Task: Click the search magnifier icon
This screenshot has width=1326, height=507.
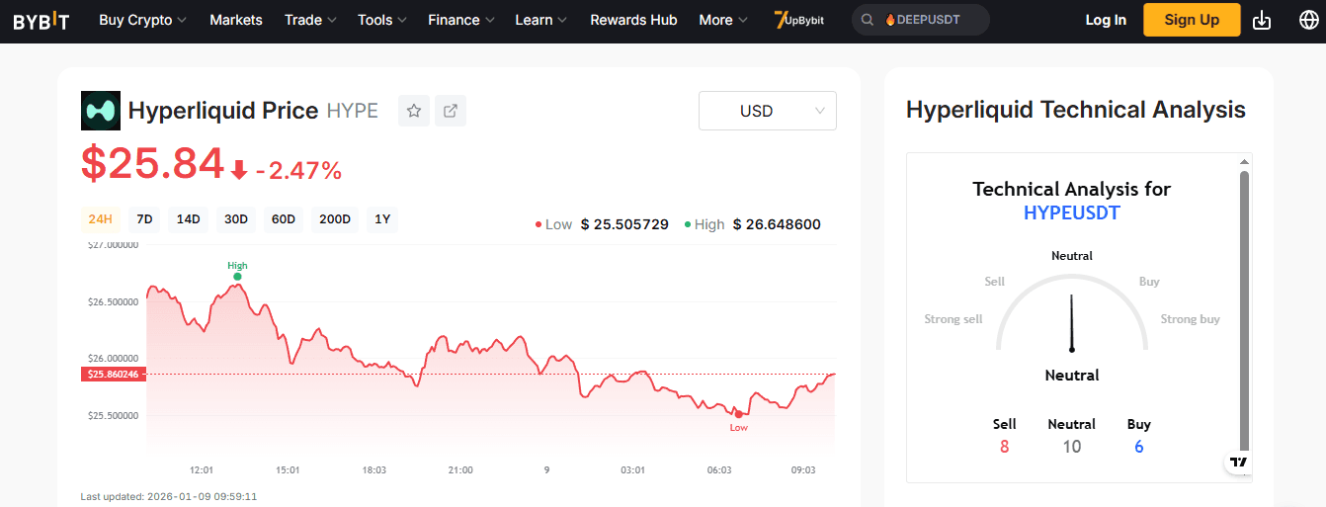Action: (868, 20)
